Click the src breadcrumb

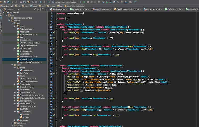(17, 6)
